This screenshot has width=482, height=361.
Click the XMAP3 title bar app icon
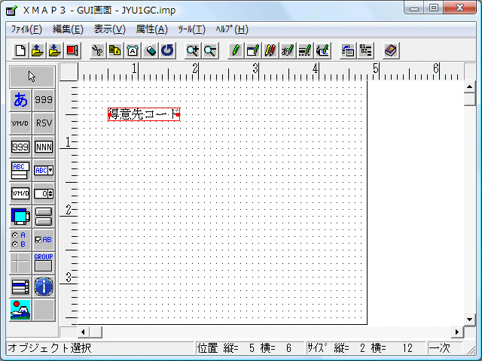(x=12, y=11)
